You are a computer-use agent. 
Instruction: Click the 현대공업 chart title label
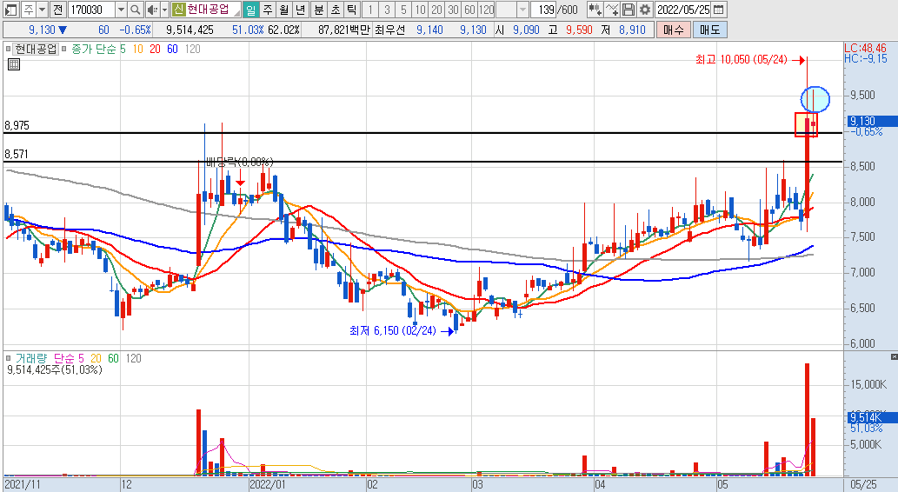[x=36, y=50]
